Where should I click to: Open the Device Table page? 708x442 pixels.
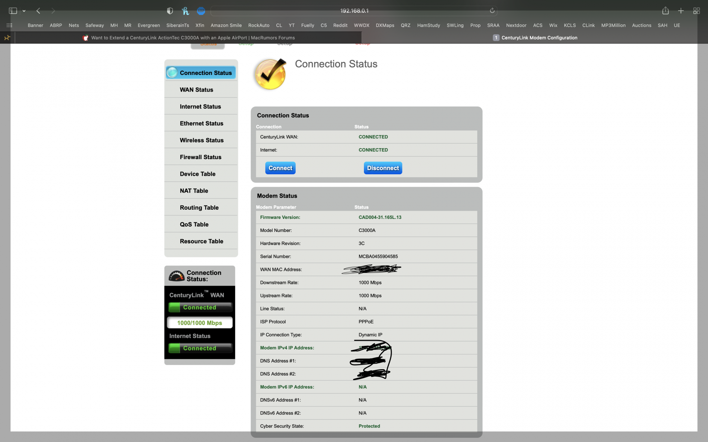(198, 174)
